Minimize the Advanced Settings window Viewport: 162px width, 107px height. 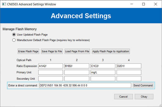(132, 4)
